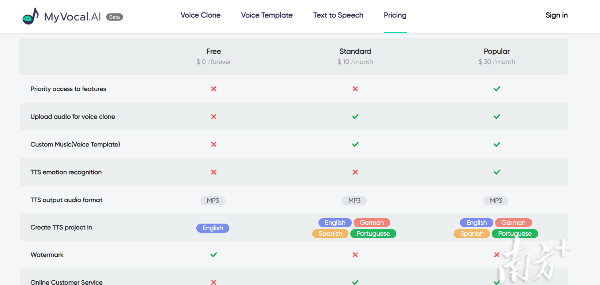Image resolution: width=600 pixels, height=285 pixels.
Task: Click the MyVocal.AI music note logo
Action: (31, 16)
